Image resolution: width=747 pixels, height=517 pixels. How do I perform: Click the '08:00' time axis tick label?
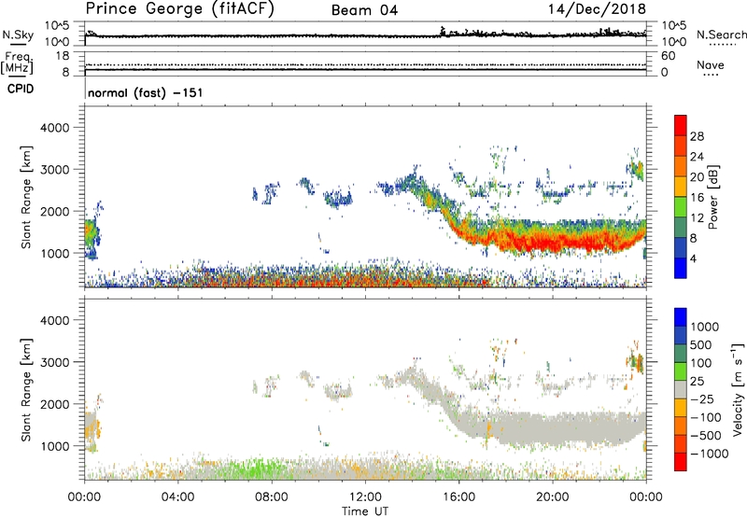point(272,497)
